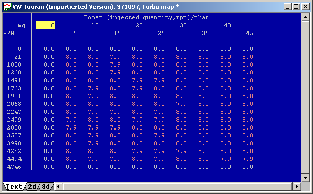Click the 'Boost (injected quantity,rpm)/mbar' heading
This screenshot has width=313, height=194.
tap(146, 17)
